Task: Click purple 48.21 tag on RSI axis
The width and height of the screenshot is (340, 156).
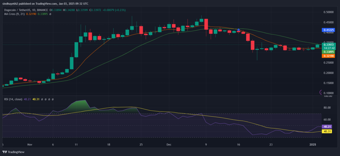Action: click(327, 127)
